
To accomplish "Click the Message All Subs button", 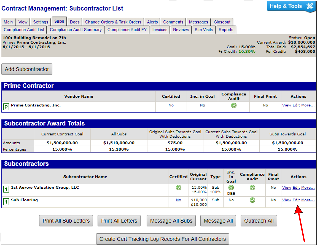I will tap(171, 221).
